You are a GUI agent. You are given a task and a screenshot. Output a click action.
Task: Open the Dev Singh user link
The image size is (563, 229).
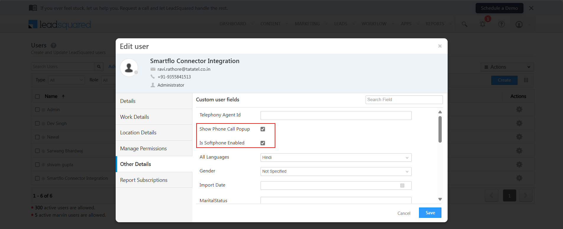tap(57, 123)
